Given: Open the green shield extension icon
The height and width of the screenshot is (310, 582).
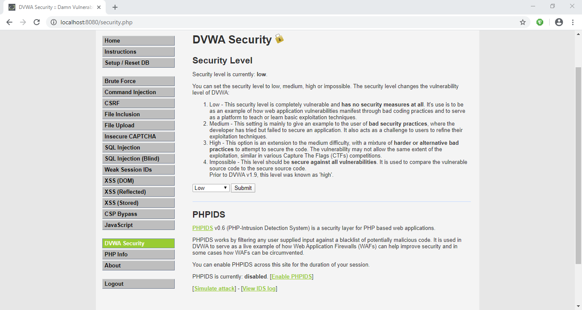Looking at the screenshot, I should pyautogui.click(x=540, y=22).
